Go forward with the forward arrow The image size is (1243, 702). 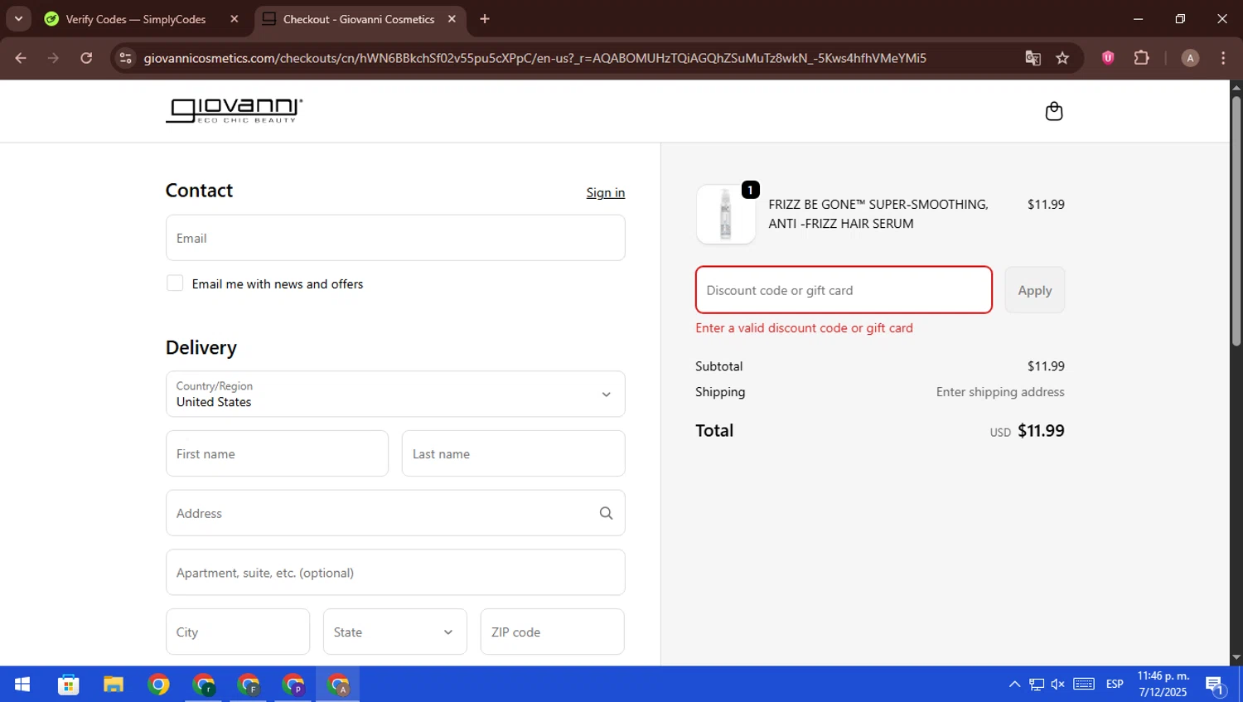pyautogui.click(x=53, y=58)
